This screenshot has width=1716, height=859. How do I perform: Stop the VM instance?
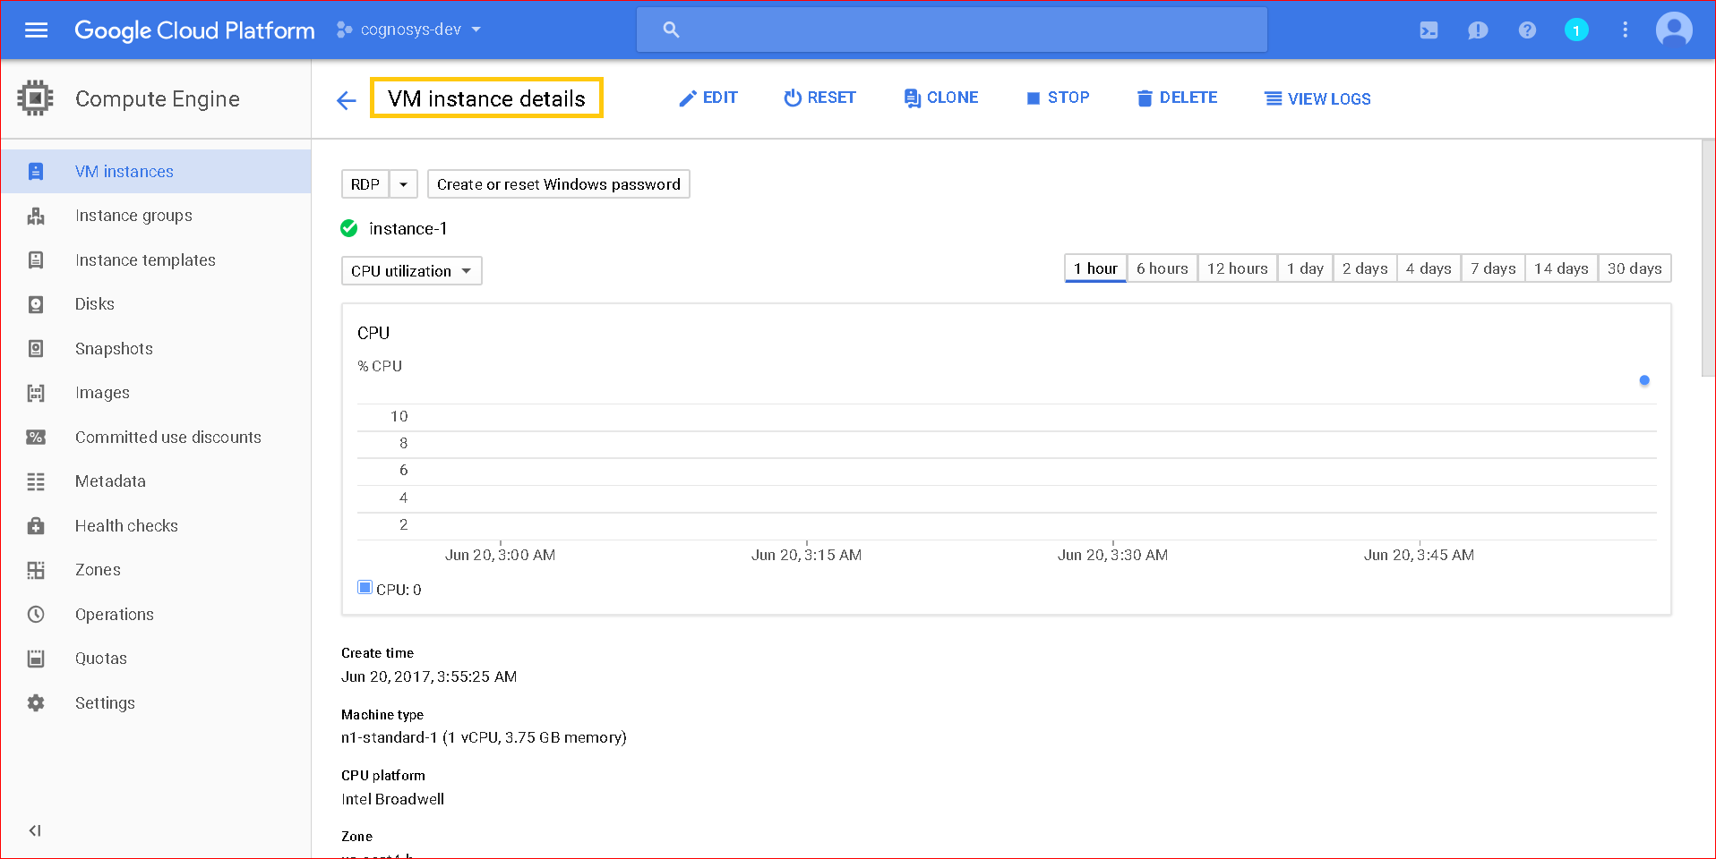(1058, 98)
